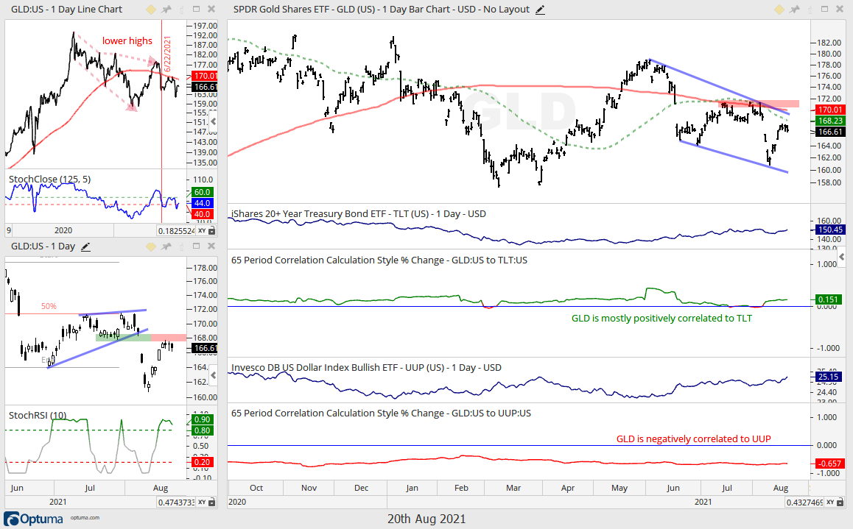Image resolution: width=853 pixels, height=529 pixels.
Task: Close the GLD:US 1 Day Line Chart panel
Action: coord(211,10)
